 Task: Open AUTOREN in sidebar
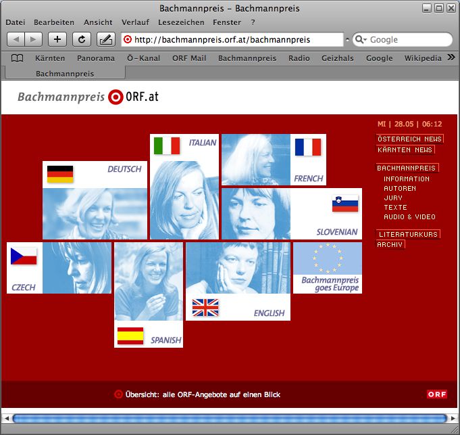coord(400,188)
